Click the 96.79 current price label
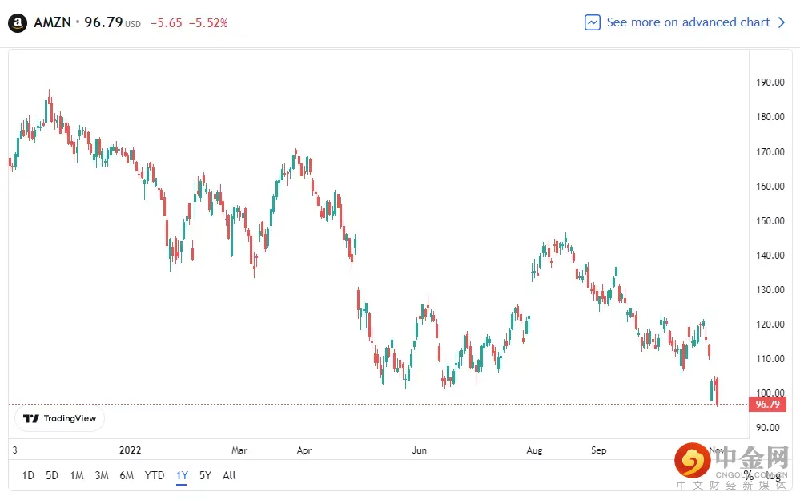 768,405
